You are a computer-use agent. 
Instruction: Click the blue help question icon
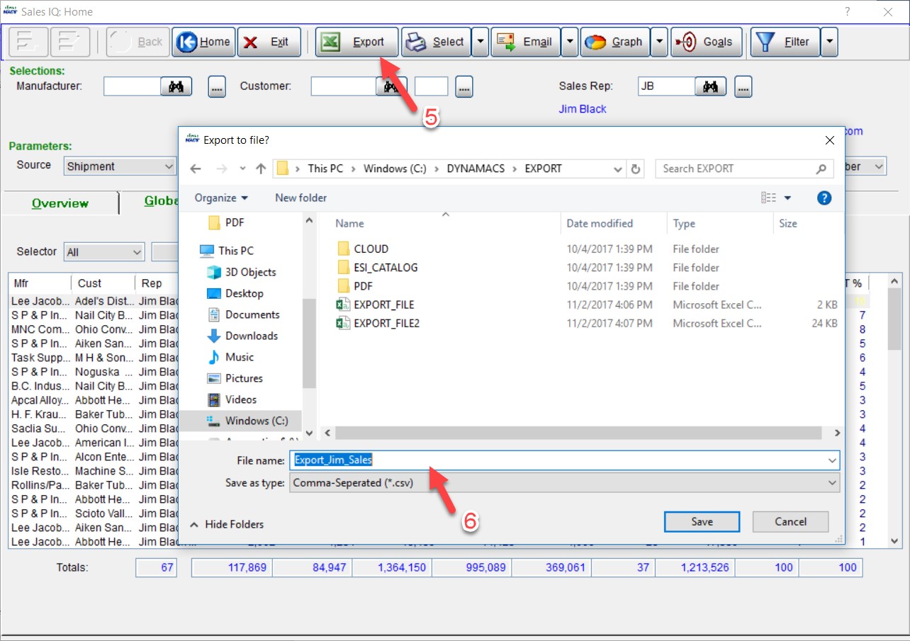824,198
